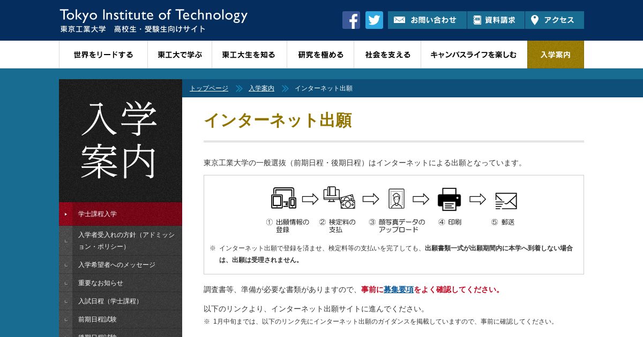Viewport: 643px width, 337px height.
Task: Open お問い合わせ contact button
Action: pyautogui.click(x=427, y=20)
